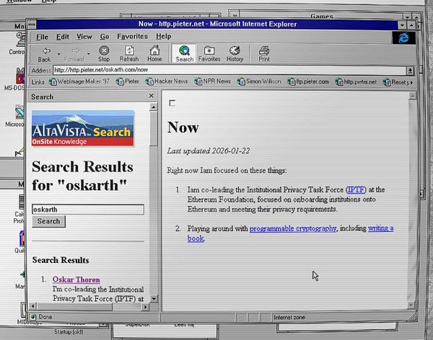Screen dimensions: 433x340
Task: Click Search pane scroll up arrow
Action: (x=154, y=107)
